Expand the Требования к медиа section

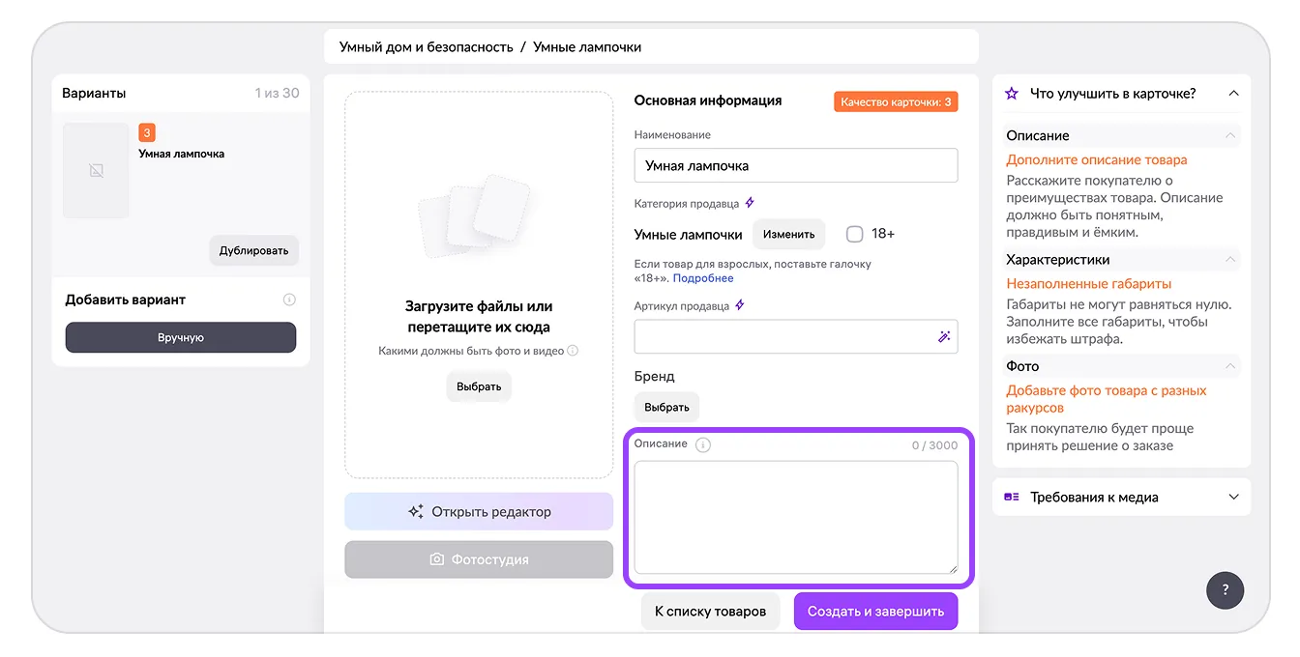point(1233,498)
